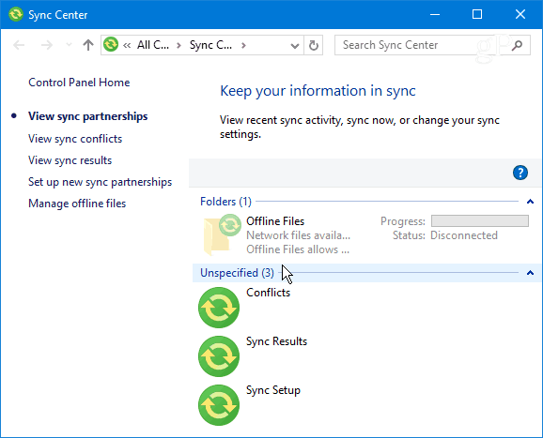This screenshot has width=543, height=438.
Task: Collapse the Unspecified (3) group
Action: [530, 273]
